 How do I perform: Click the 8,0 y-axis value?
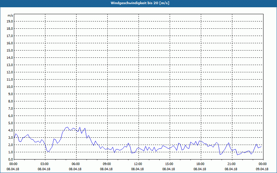coord(11,101)
